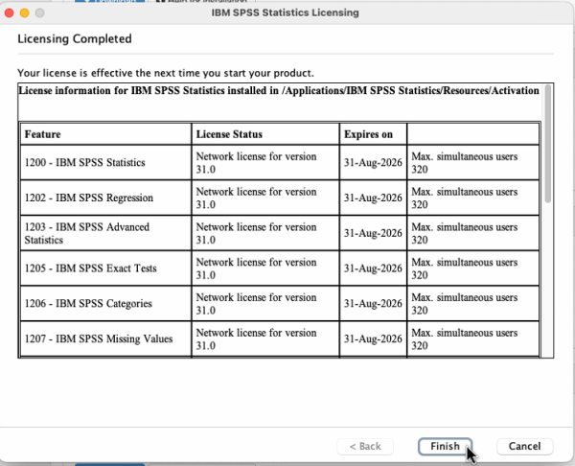Screen dimensions: 575x466
Task: Select the '1202 - IBM SPSS Regression' cell
Action: (x=106, y=198)
